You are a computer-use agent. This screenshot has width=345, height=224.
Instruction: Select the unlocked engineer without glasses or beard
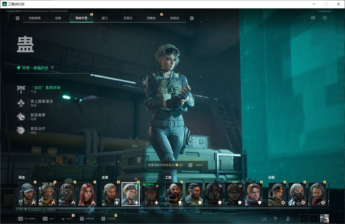[254, 194]
